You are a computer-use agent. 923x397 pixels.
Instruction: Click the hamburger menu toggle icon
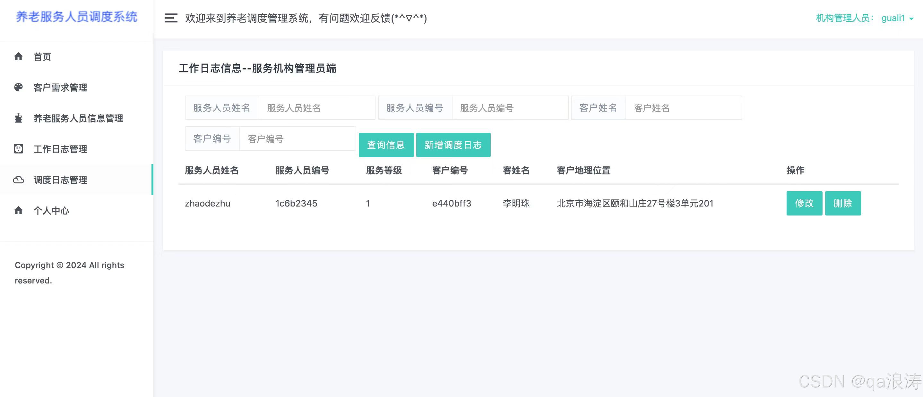click(x=170, y=18)
